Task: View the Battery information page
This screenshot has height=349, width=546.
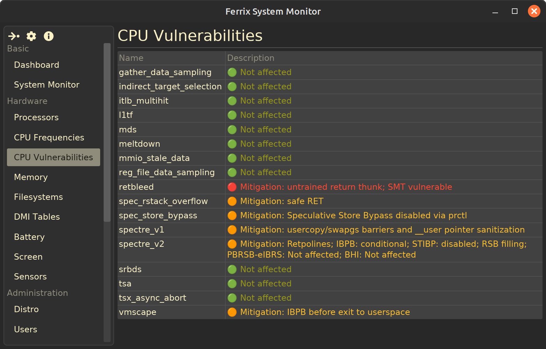Action: point(29,237)
